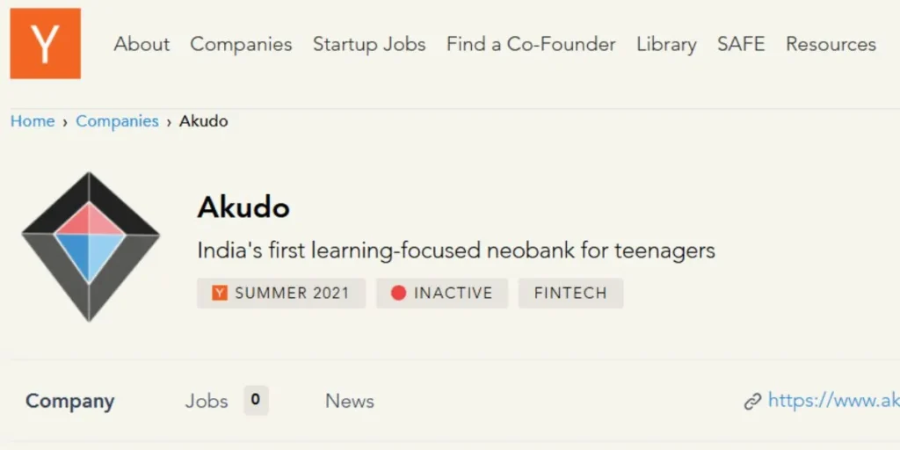This screenshot has width=900, height=450.
Task: Click the Summer 2021 batch tag
Action: pos(281,294)
